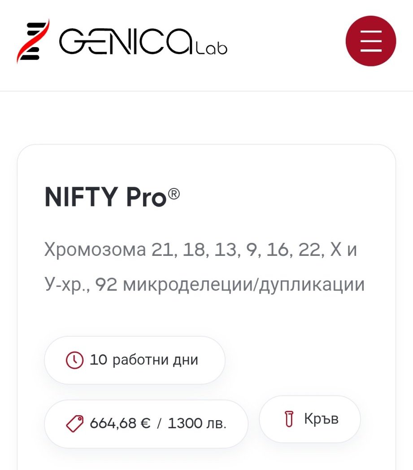Click the small "Lab" text in the logo
The width and height of the screenshot is (413, 470).
pyautogui.click(x=212, y=48)
